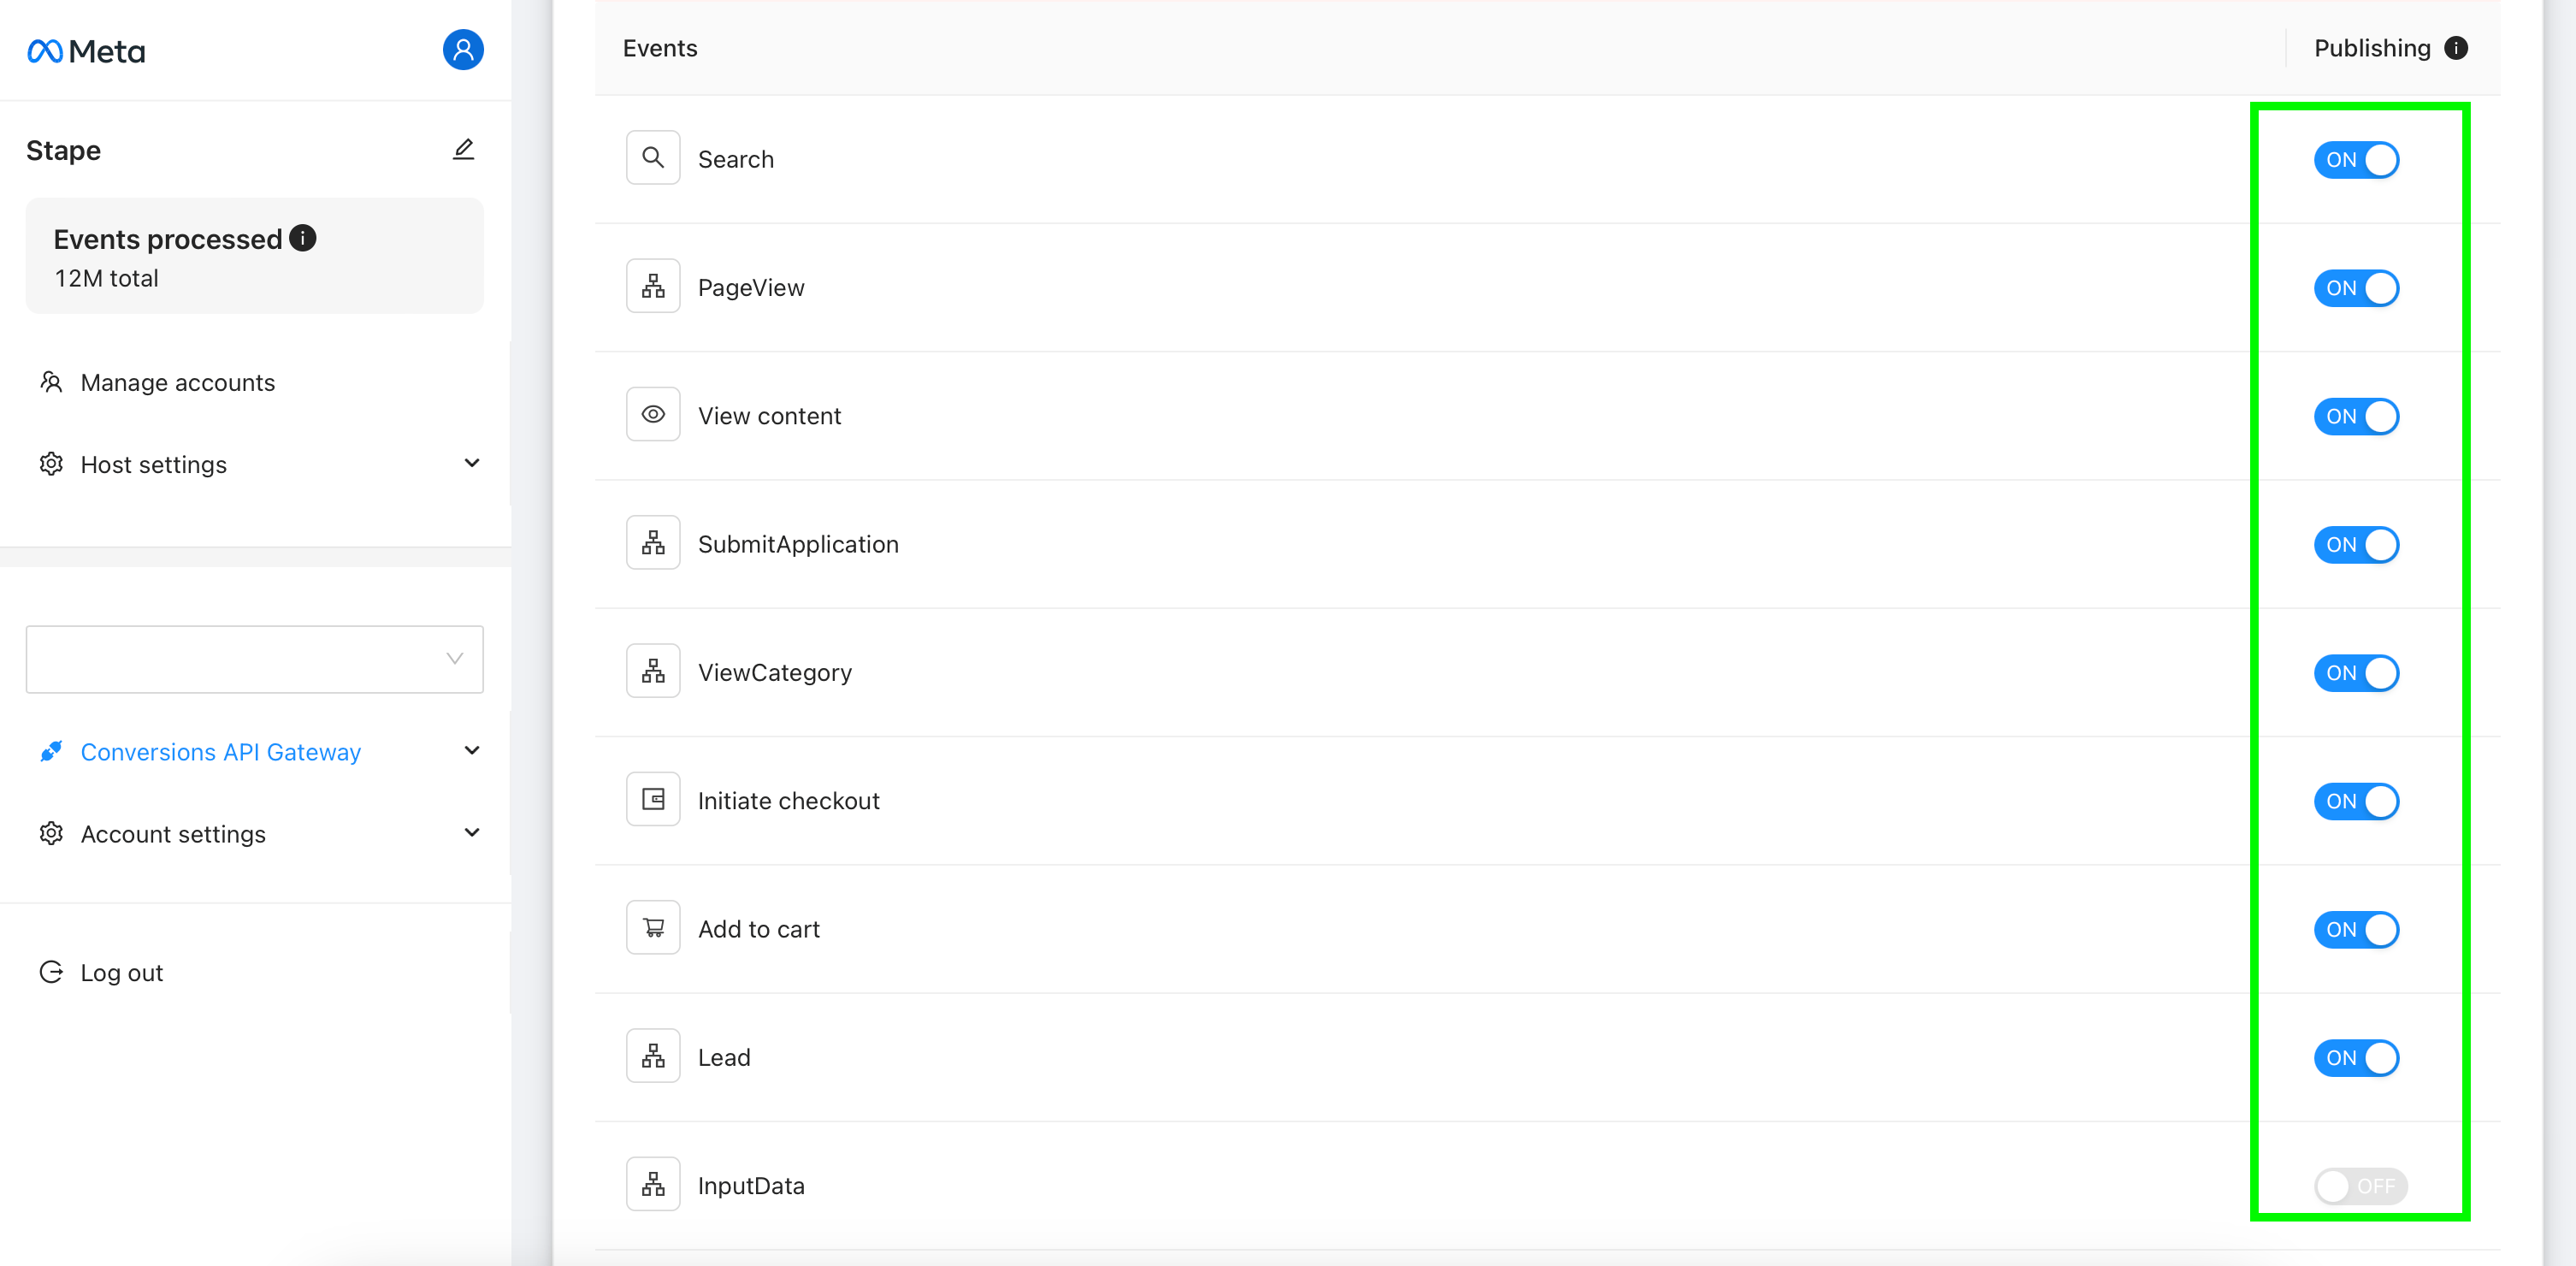Image resolution: width=2576 pixels, height=1266 pixels.
Task: Click the Initiate checkout wallet icon
Action: (653, 800)
